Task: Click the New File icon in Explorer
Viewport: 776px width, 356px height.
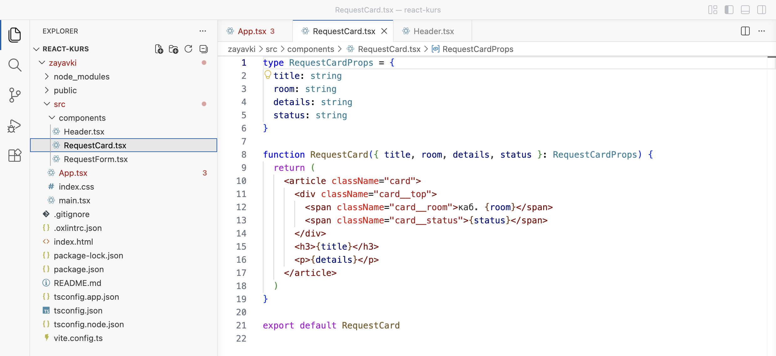Action: click(x=159, y=49)
